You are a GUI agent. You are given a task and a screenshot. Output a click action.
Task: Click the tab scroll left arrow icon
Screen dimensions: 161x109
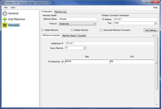point(154,35)
